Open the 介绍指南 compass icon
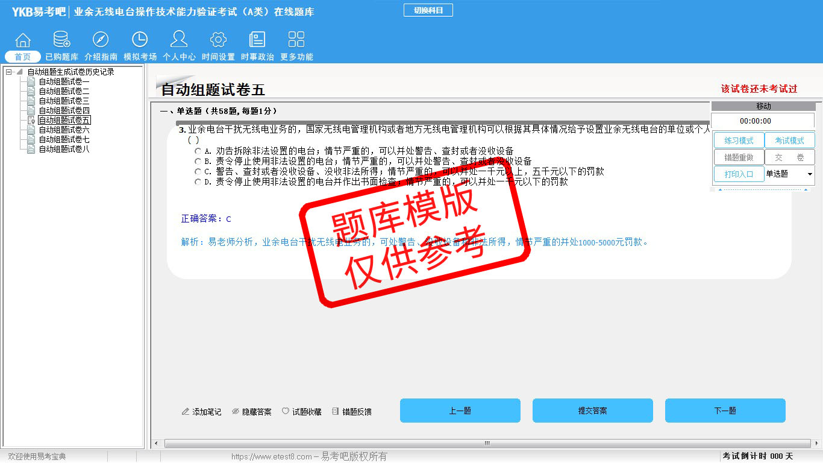The width and height of the screenshot is (823, 463). pos(101,40)
